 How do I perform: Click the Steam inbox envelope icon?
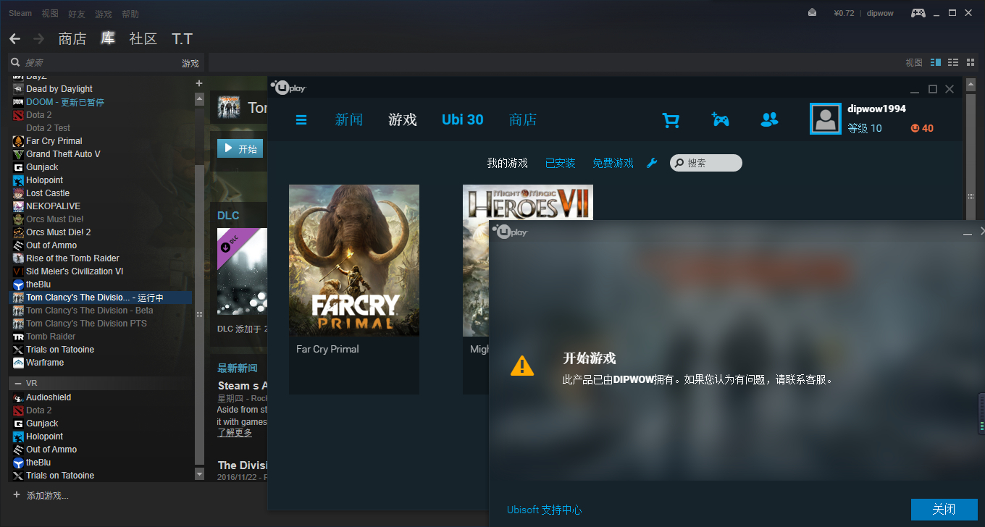click(x=813, y=12)
